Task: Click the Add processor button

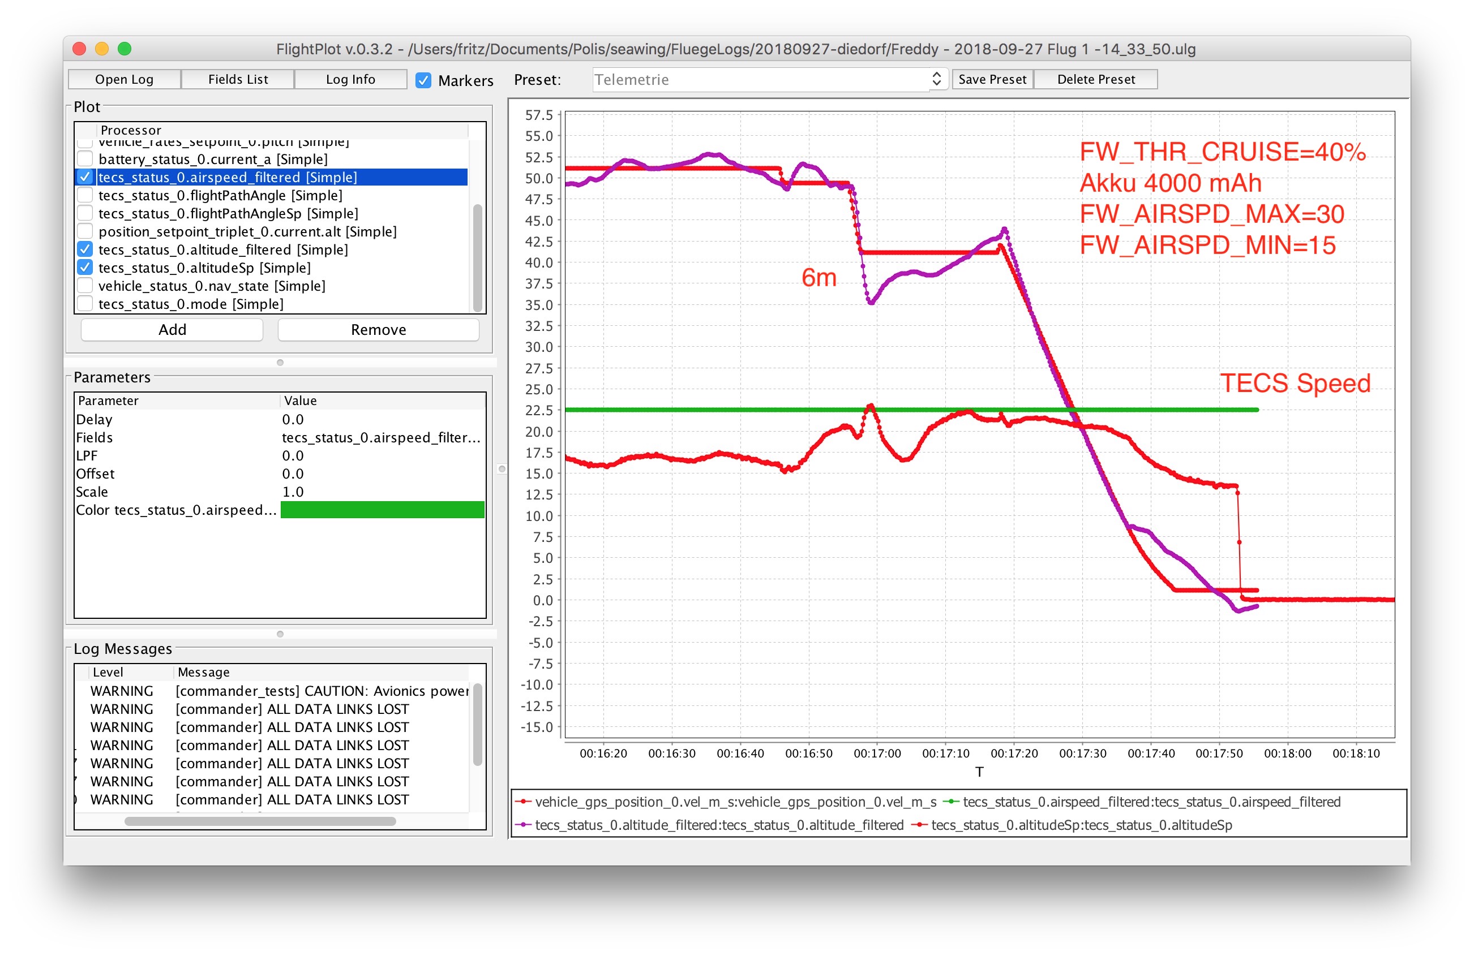Action: point(172,330)
